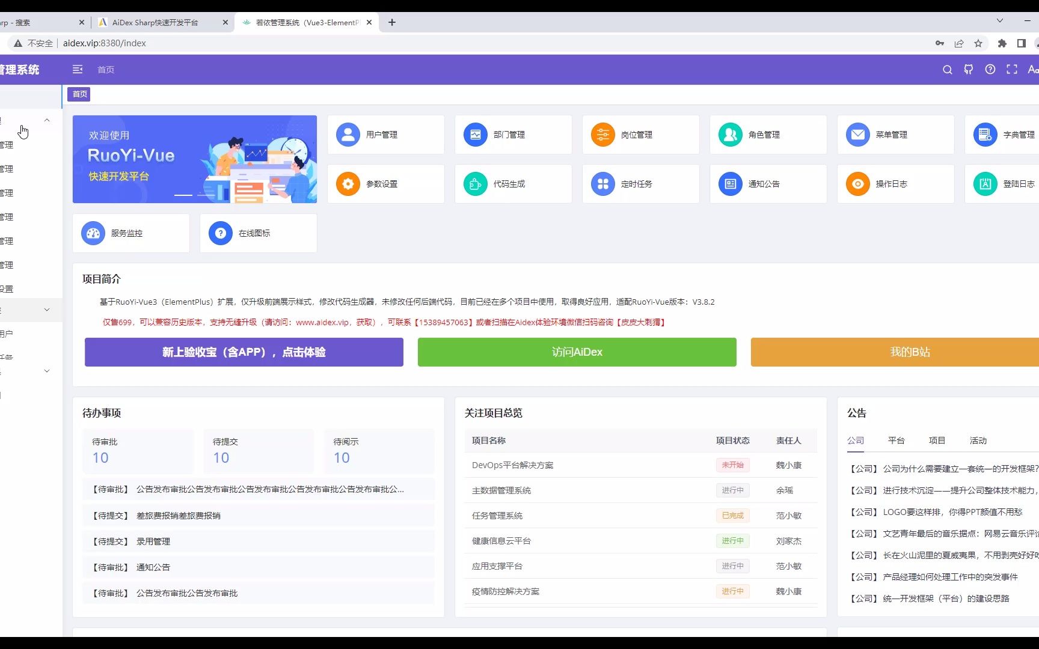Click the 待审批 count card
Image resolution: width=1039 pixels, height=649 pixels.
coord(138,451)
